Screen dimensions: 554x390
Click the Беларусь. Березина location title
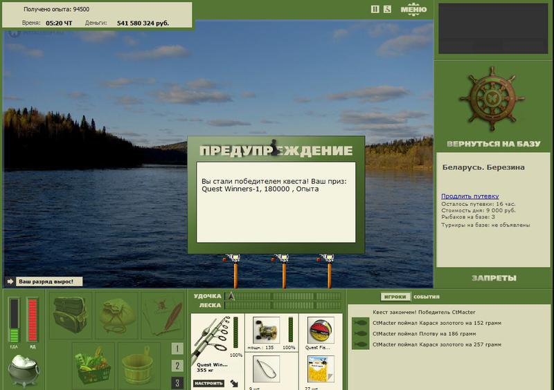483,167
